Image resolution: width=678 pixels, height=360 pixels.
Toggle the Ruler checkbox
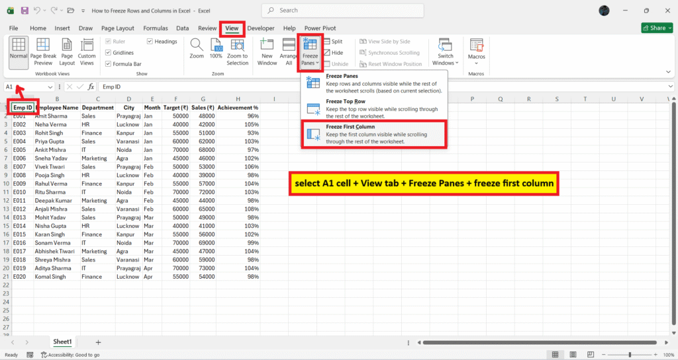pos(108,42)
